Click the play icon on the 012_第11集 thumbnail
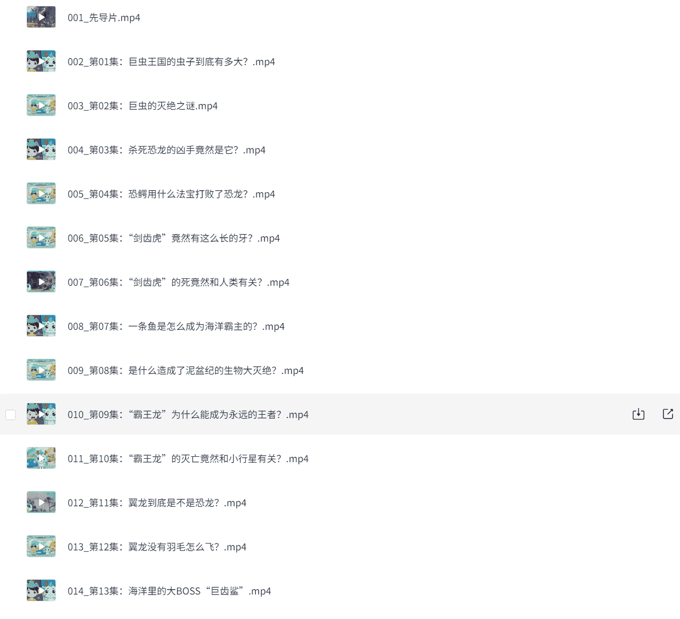 42,502
